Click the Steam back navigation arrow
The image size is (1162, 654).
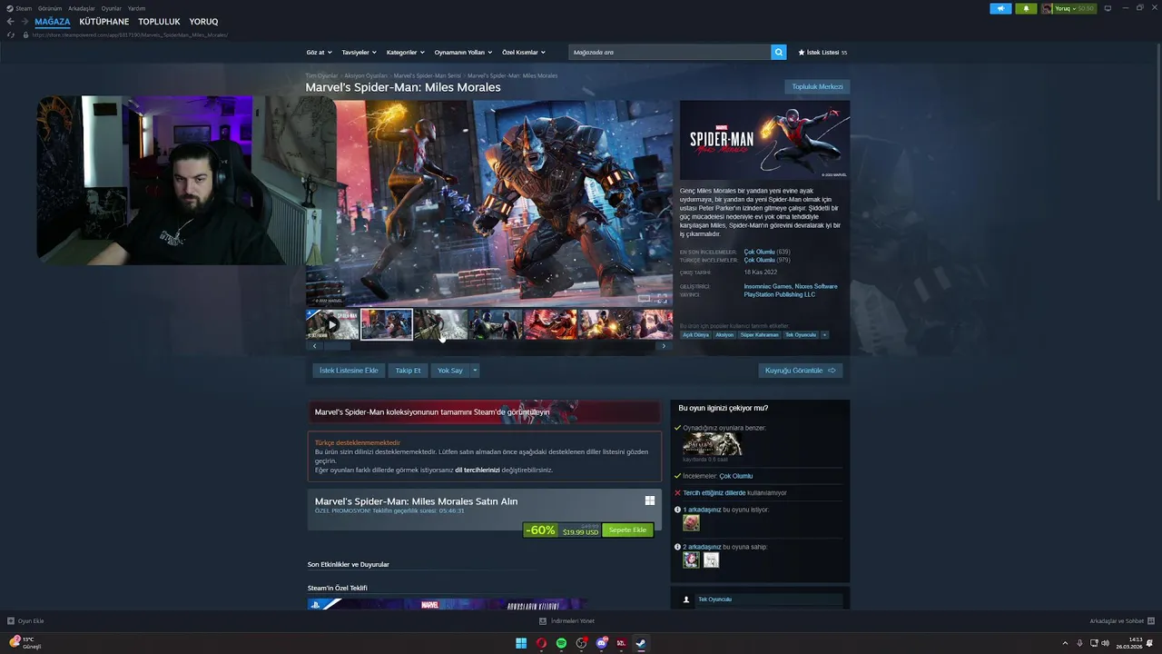(11, 22)
